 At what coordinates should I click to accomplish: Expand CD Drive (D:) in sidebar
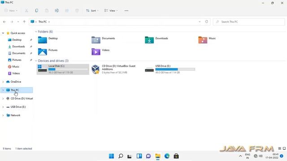point(3,98)
